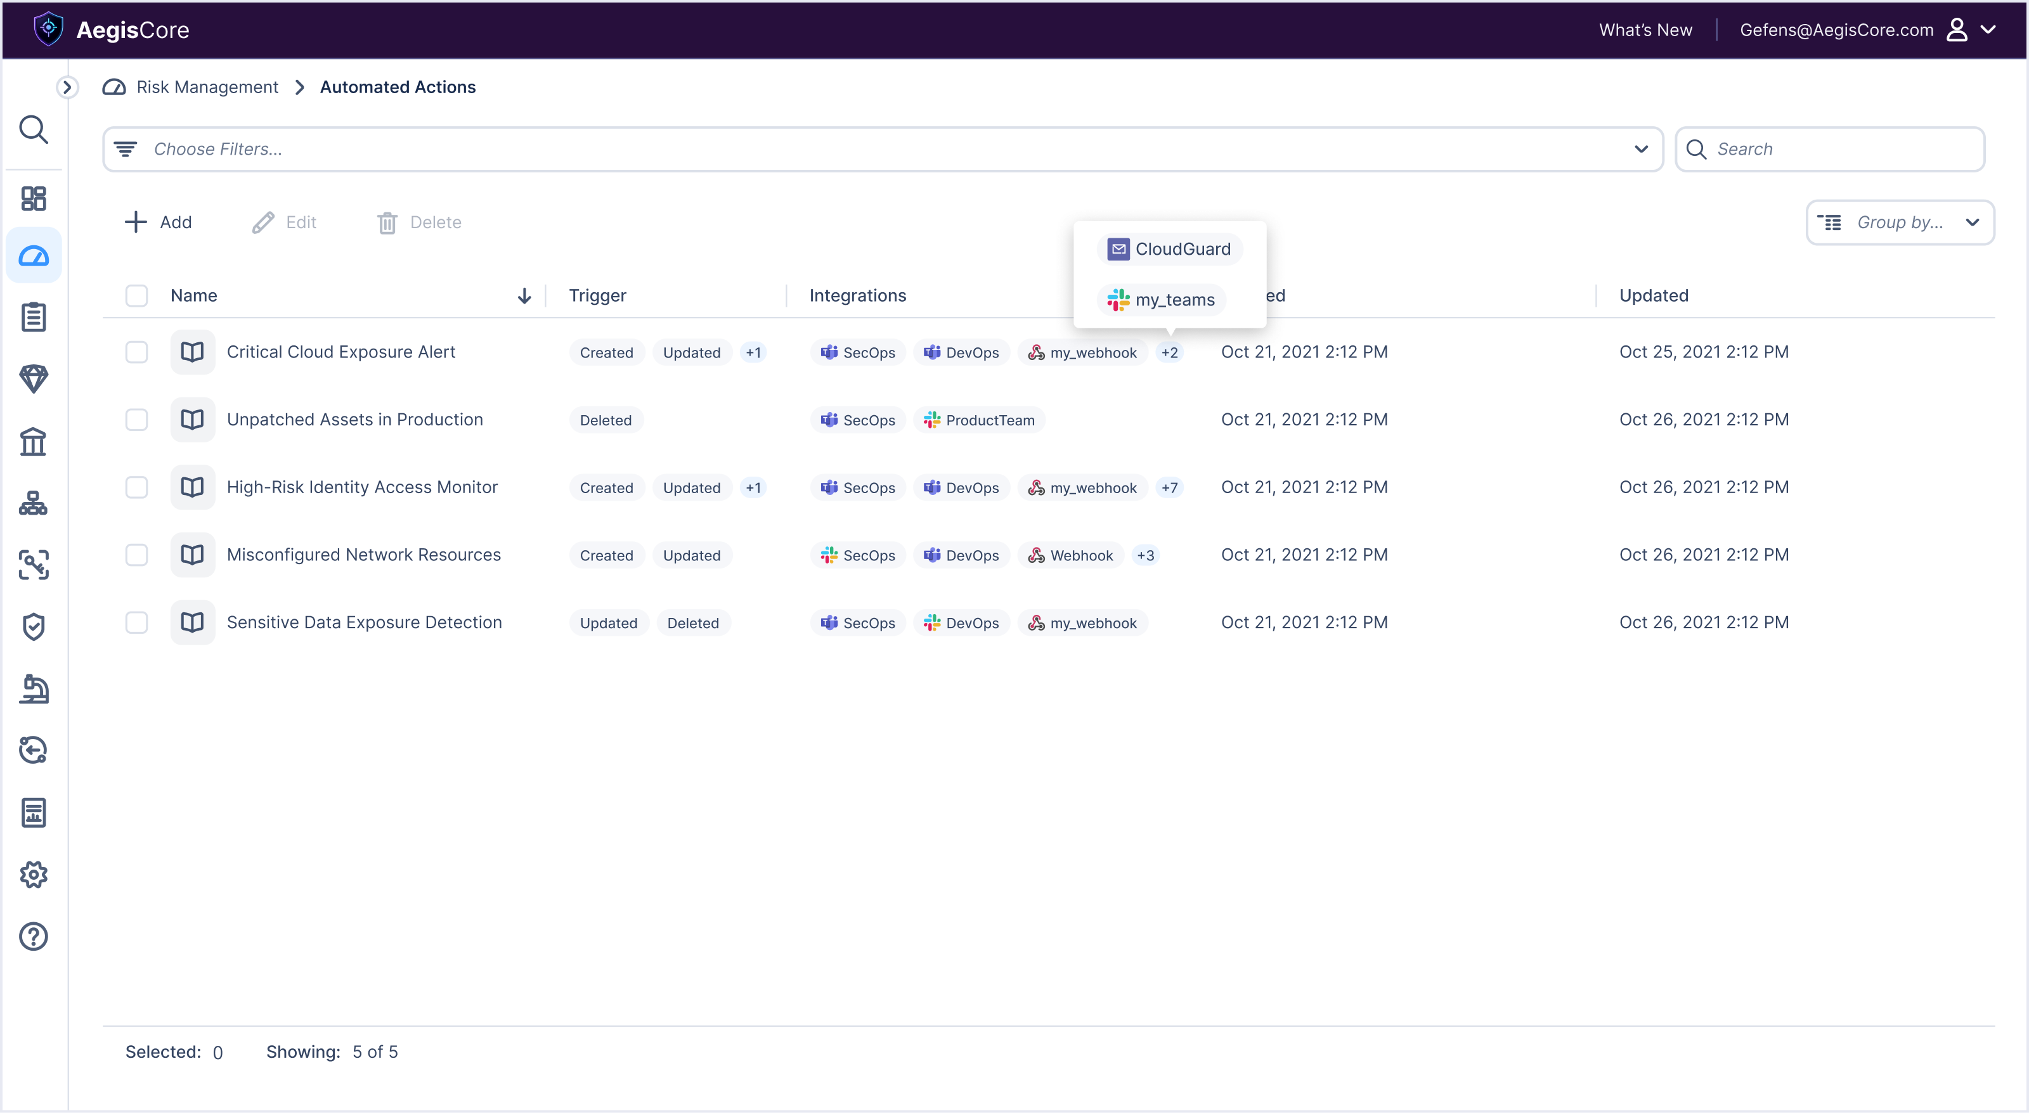Open the scan-key icon in sidebar

(33, 565)
